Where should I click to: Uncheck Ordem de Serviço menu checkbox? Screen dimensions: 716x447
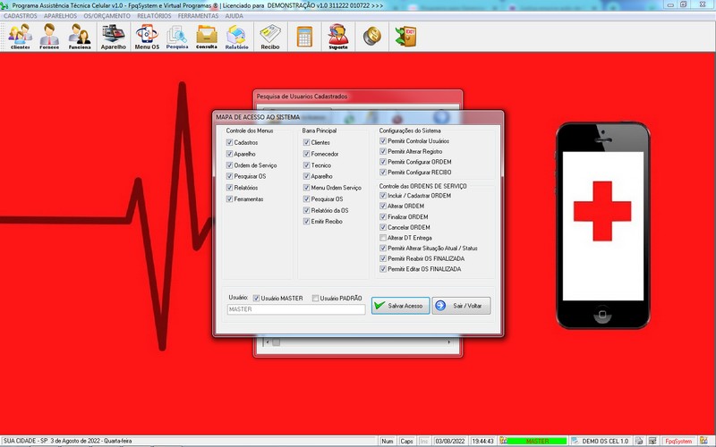pos(230,165)
